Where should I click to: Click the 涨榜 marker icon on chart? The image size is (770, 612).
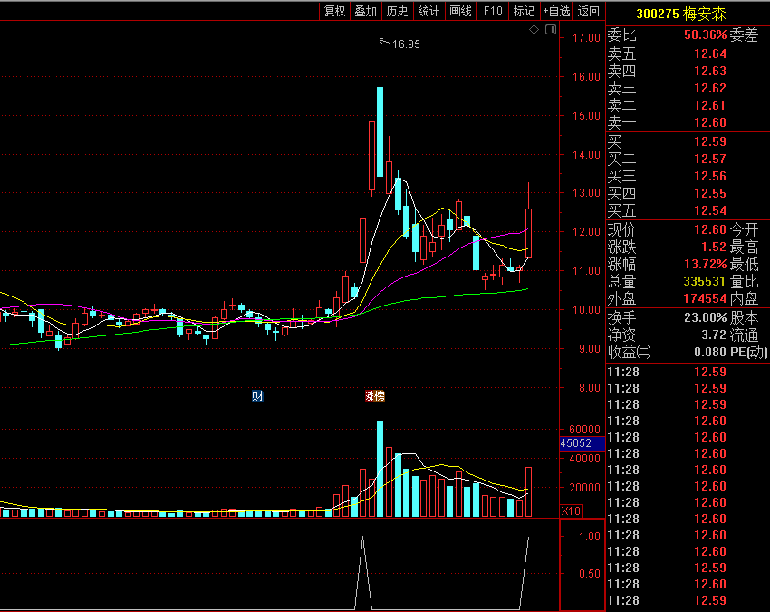coord(374,395)
